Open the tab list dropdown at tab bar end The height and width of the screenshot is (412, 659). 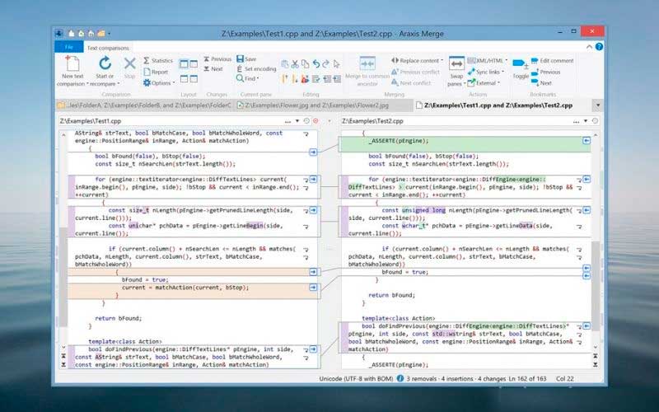pos(598,105)
